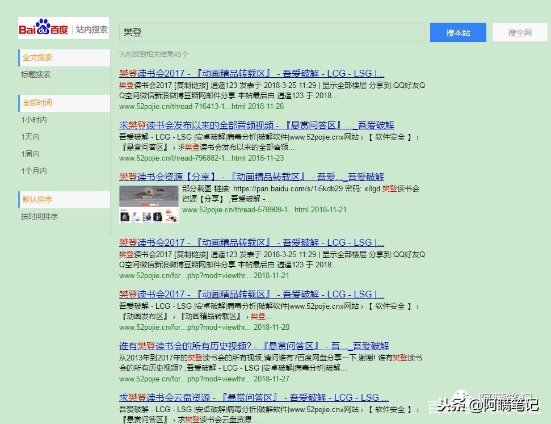This screenshot has width=551, height=424.
Task: Click the 搜本站 search button
Action: [458, 32]
